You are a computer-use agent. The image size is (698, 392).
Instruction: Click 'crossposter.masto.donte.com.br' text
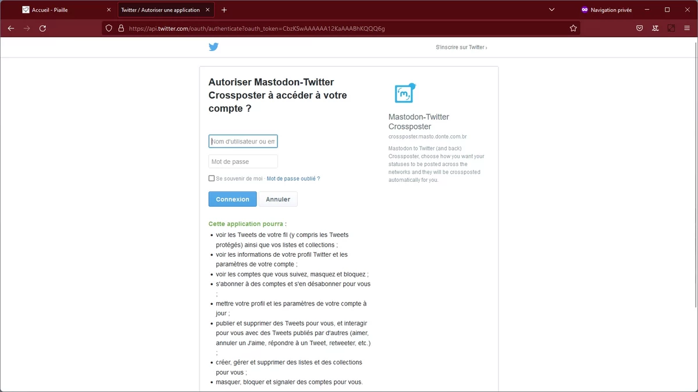[428, 136]
